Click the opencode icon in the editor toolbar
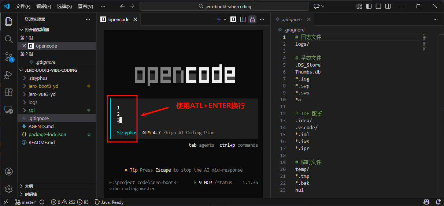 [233, 19]
